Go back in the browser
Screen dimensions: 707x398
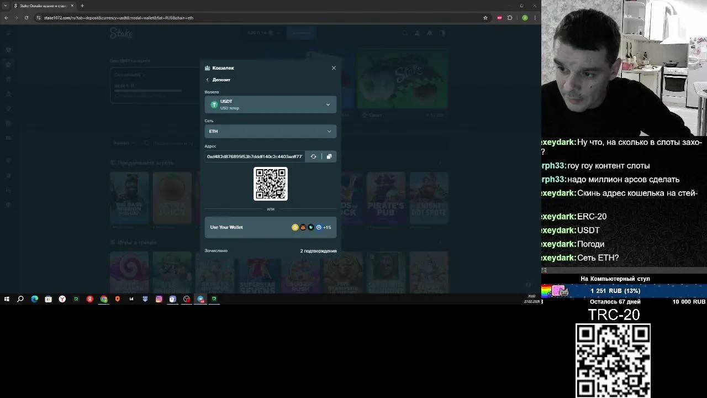6,18
